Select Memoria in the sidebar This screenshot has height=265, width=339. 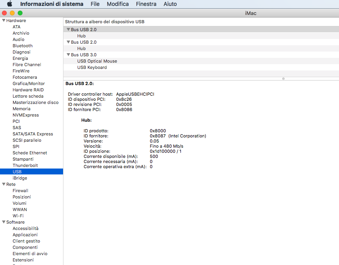pyautogui.click(x=21, y=109)
